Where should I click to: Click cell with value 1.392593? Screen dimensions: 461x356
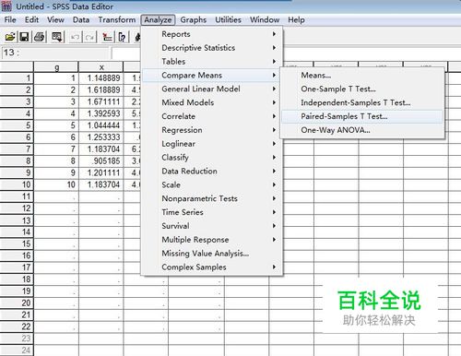(x=101, y=113)
